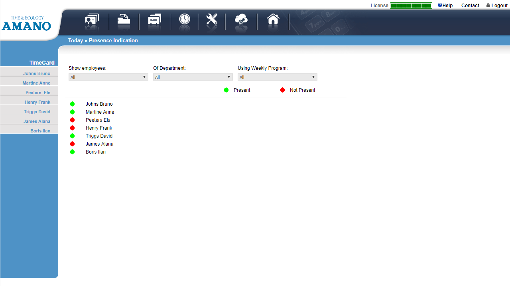Click the green presence dot beside Triggs David
The image size is (510, 286).
coord(72,136)
